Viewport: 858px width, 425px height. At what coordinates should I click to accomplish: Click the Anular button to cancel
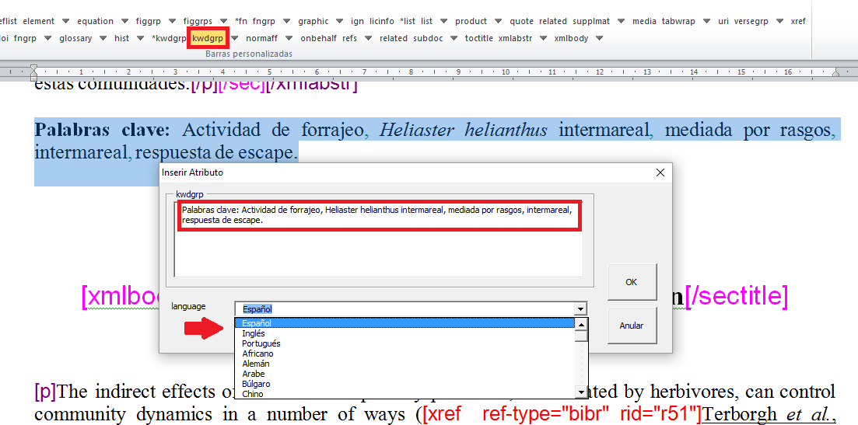631,326
